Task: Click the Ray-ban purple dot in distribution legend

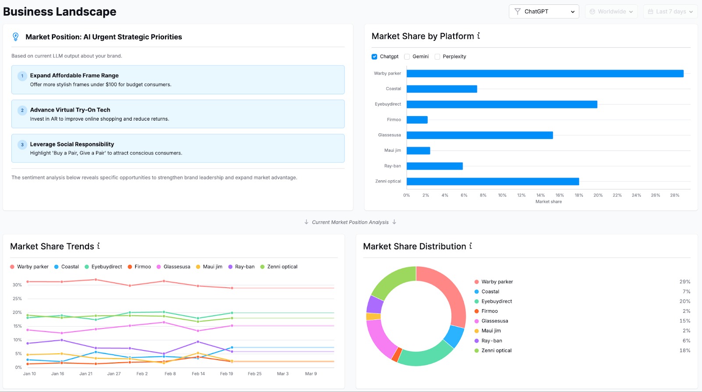Action: point(476,341)
